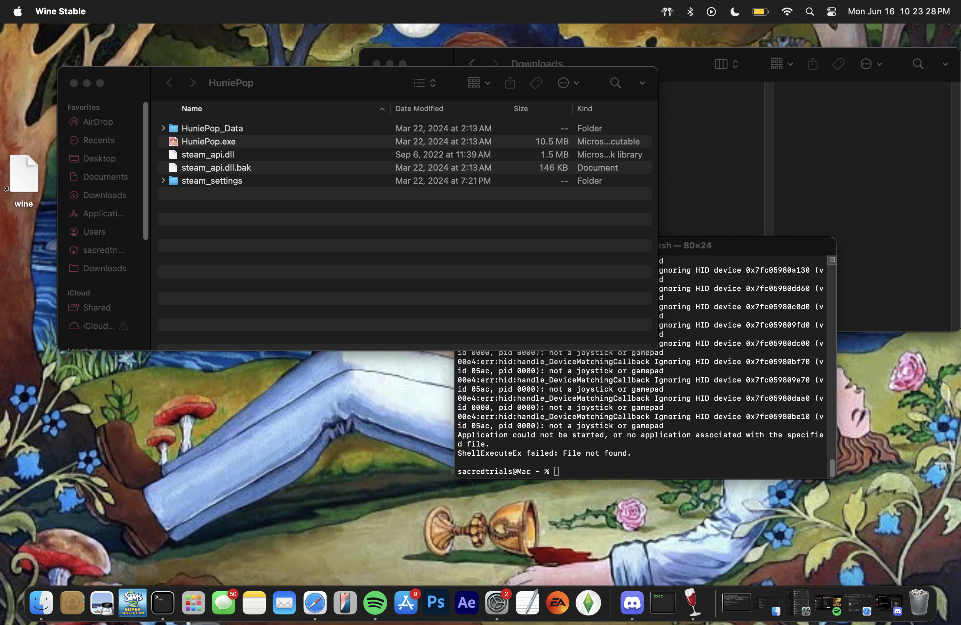
Task: Open The Sims 4 plumbob dock icon
Action: (x=588, y=603)
